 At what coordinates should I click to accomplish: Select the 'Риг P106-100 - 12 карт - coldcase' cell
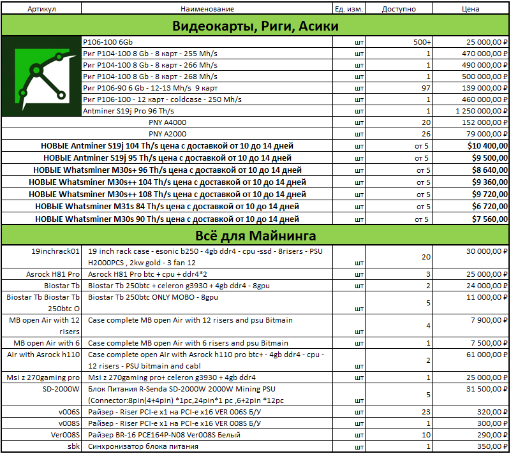[x=207, y=99]
